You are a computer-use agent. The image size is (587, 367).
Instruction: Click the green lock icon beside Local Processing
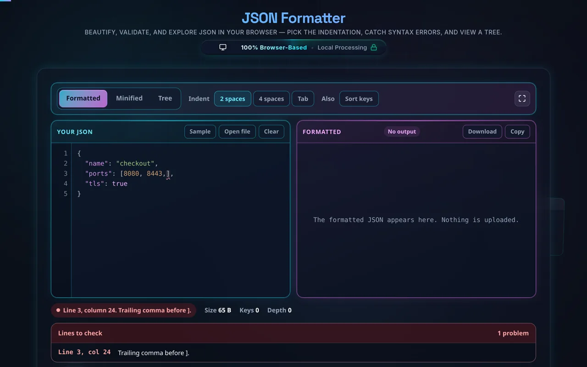pyautogui.click(x=374, y=47)
